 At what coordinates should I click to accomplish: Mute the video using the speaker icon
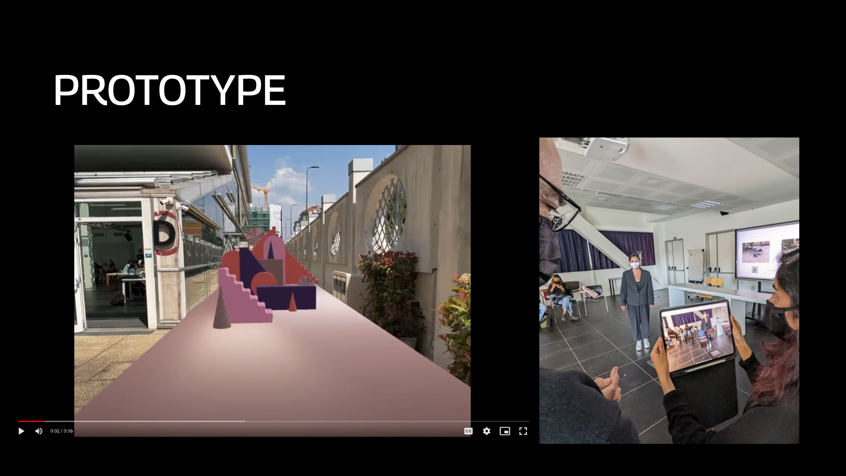click(x=39, y=431)
